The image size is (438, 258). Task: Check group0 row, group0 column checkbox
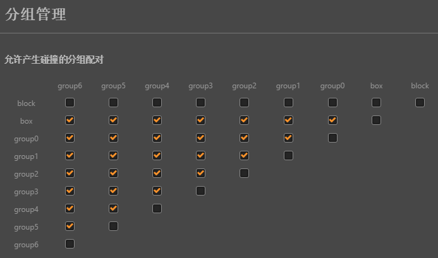click(x=332, y=138)
